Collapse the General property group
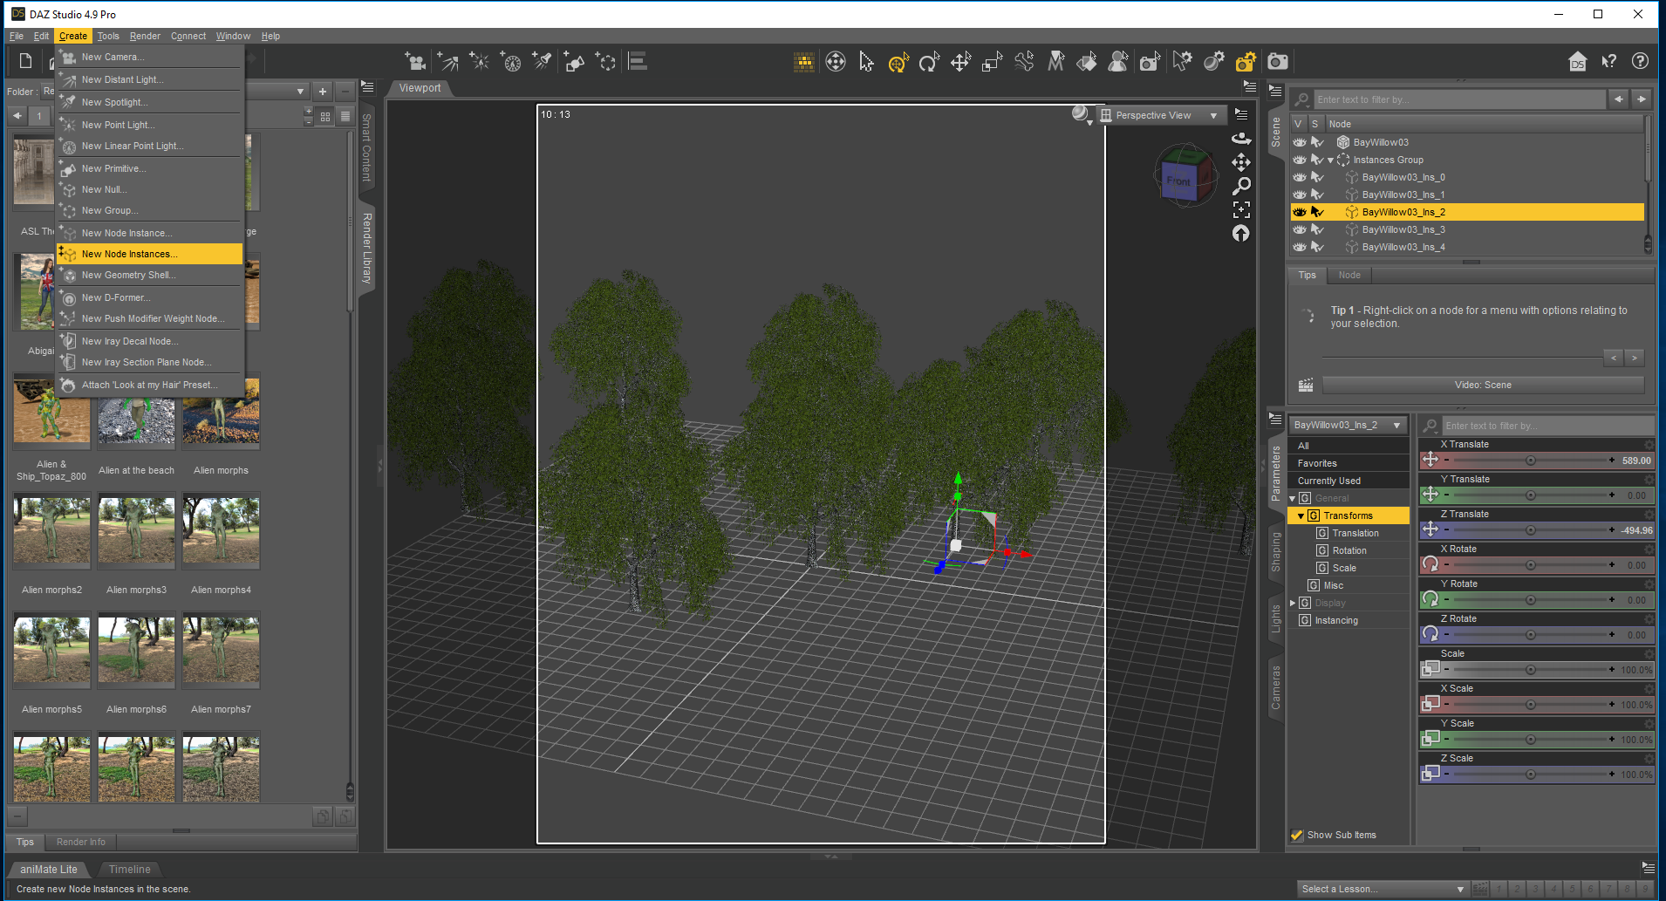The height and width of the screenshot is (901, 1666). (1293, 498)
